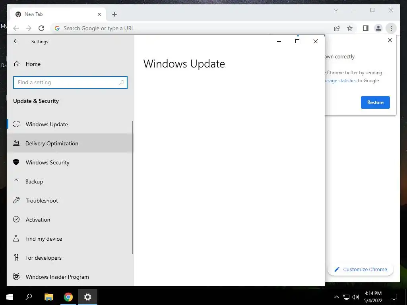Open Activation settings
Screen dimensions: 407x305
pyautogui.click(x=70, y=219)
